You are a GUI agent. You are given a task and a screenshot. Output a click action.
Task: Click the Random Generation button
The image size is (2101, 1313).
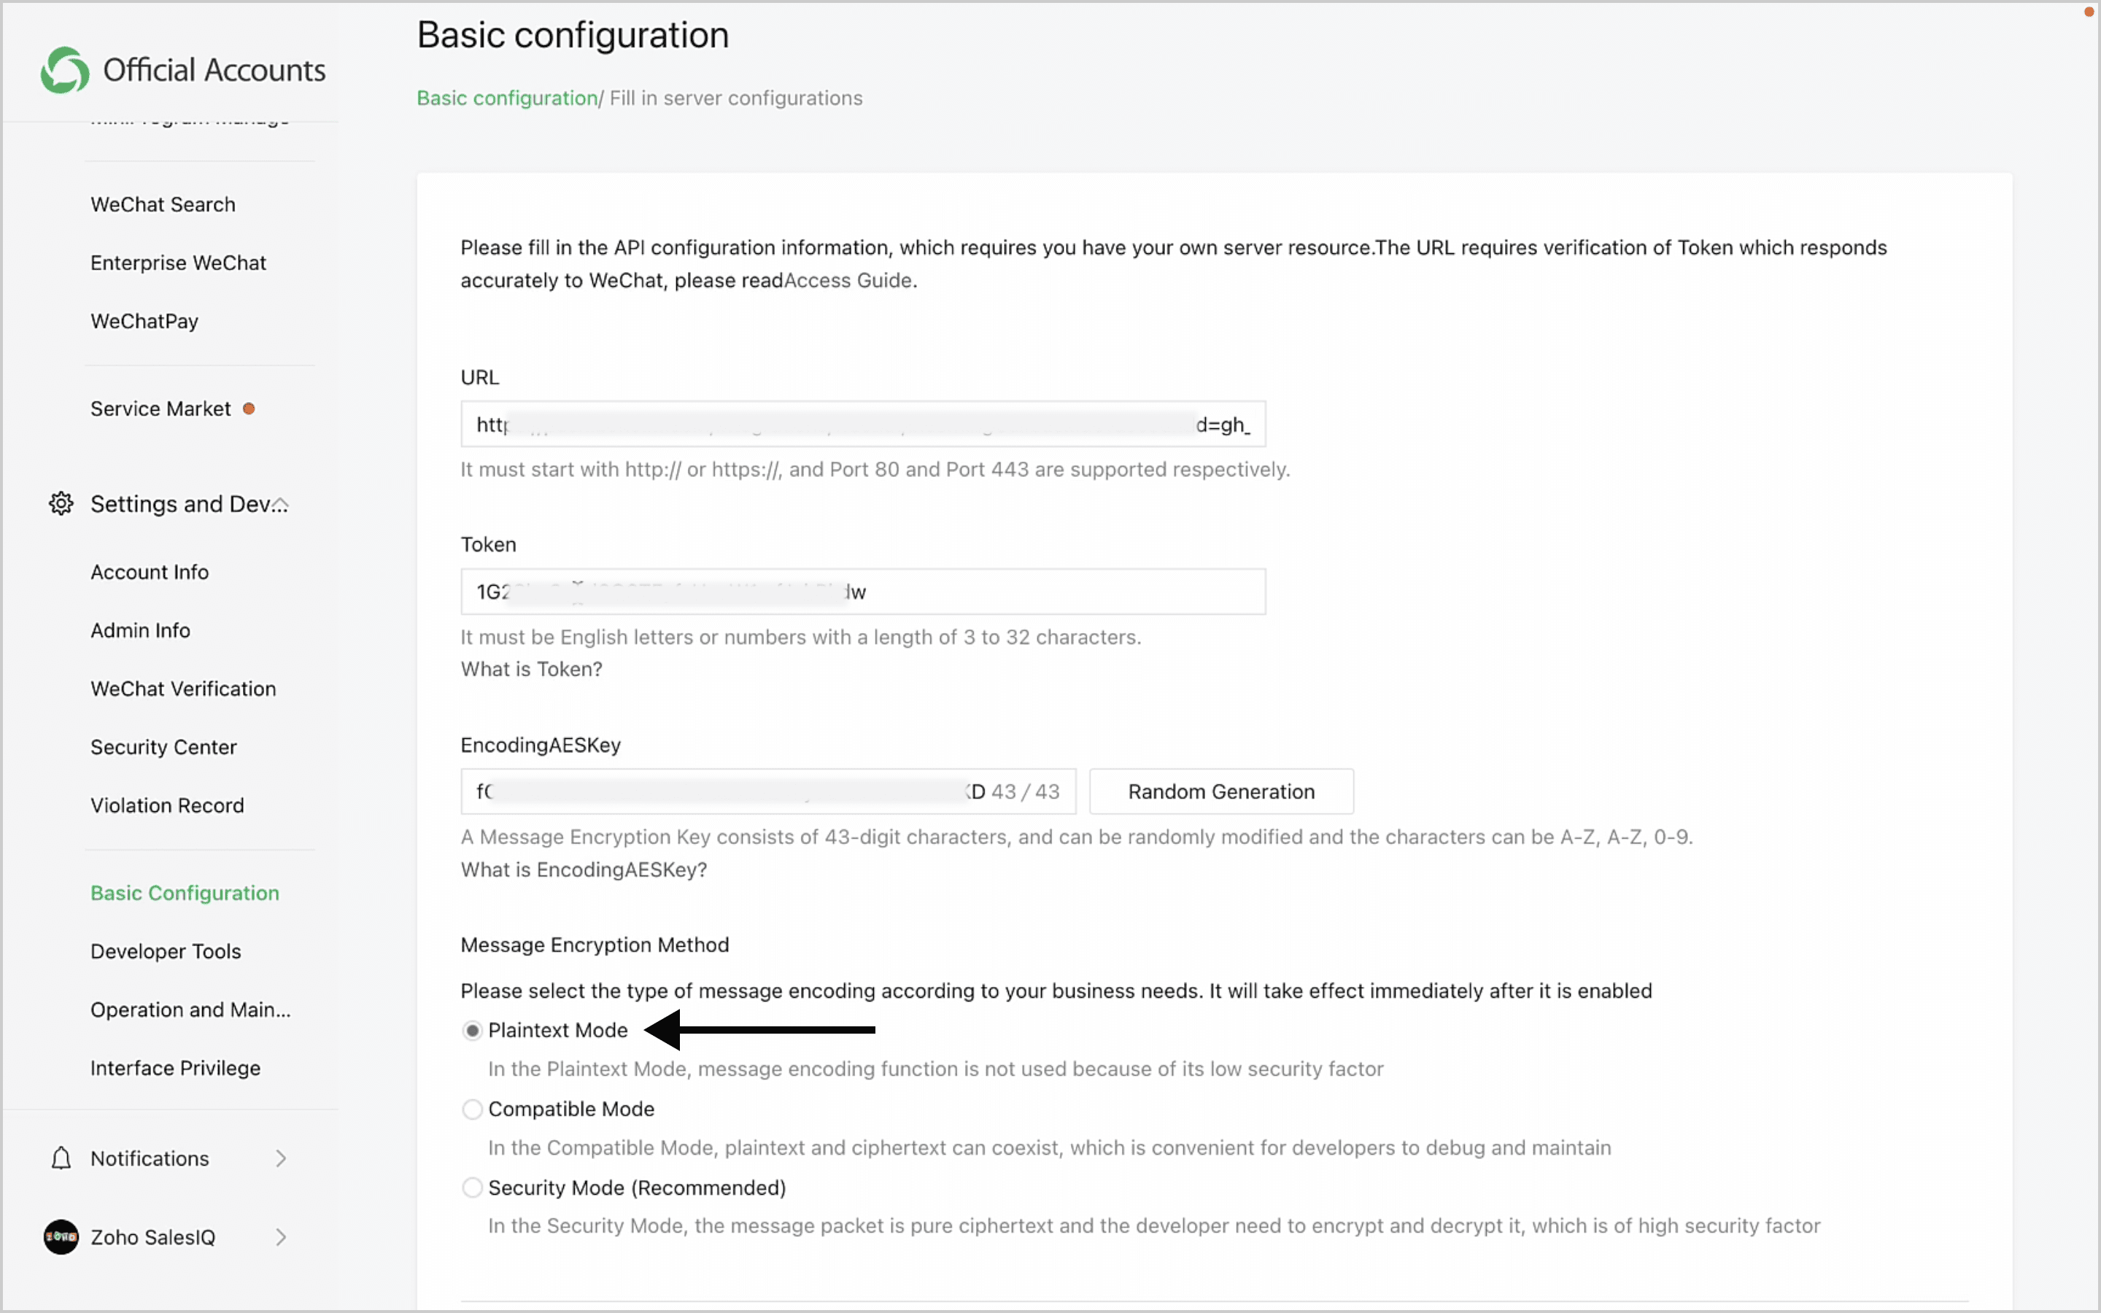pos(1221,791)
